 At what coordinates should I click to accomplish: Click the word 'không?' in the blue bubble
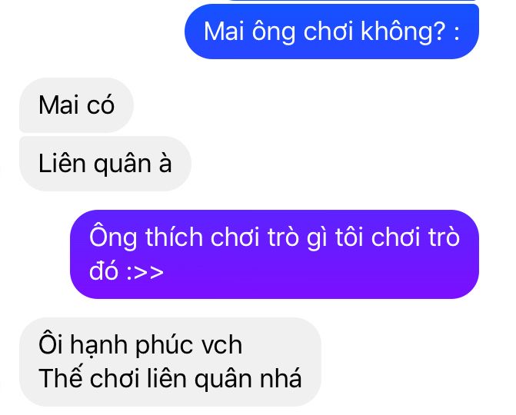pos(404,32)
